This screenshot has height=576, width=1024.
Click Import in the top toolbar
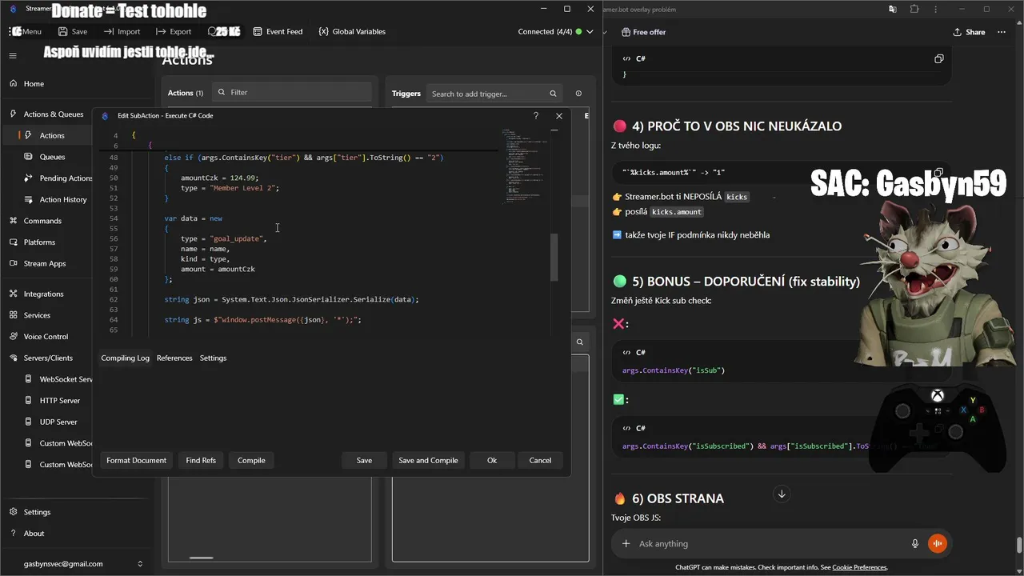point(122,32)
